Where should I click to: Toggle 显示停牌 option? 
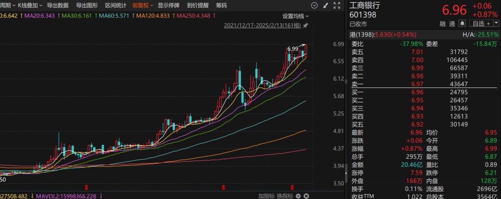169,6
